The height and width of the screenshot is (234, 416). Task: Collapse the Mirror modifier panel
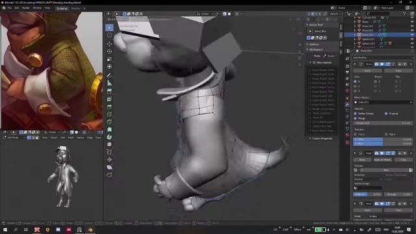tap(355, 64)
